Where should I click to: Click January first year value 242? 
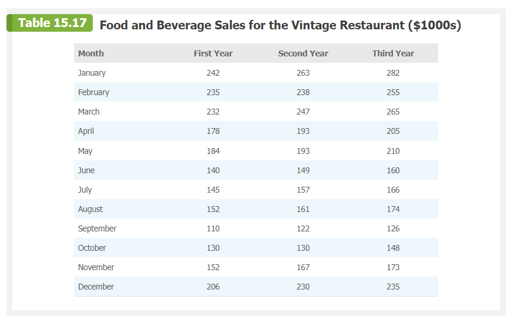(x=213, y=73)
